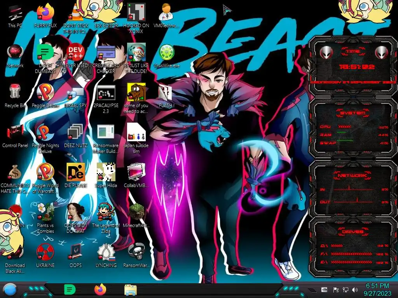Click the C:\ drive entry in Drives widget

(354, 246)
